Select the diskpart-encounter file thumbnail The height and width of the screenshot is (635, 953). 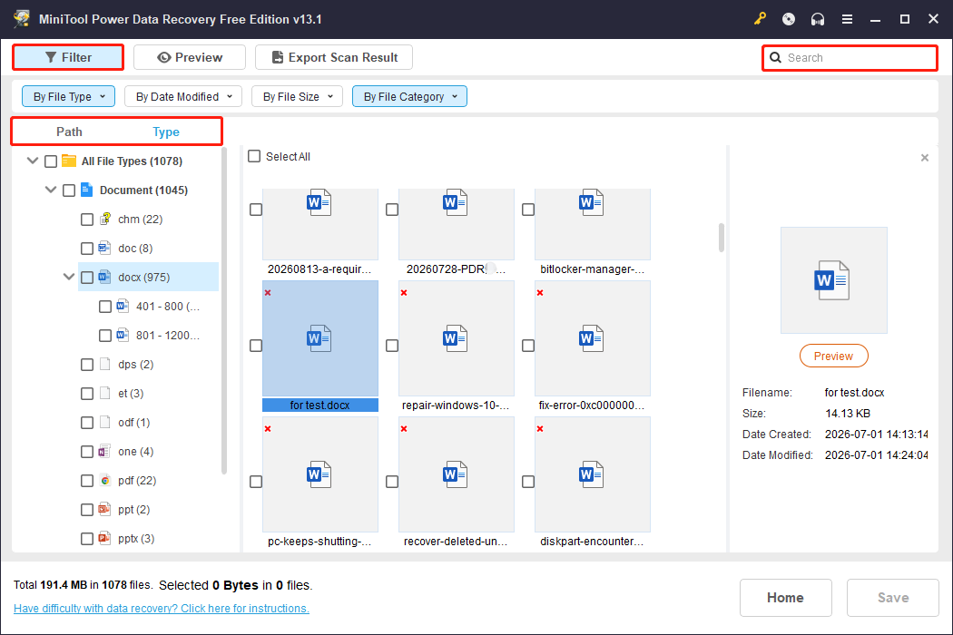[x=593, y=474]
